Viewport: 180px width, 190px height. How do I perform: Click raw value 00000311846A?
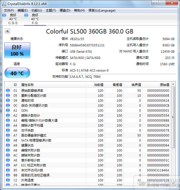[x=158, y=170]
